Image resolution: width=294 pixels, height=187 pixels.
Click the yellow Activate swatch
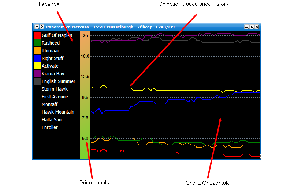(x=37, y=66)
